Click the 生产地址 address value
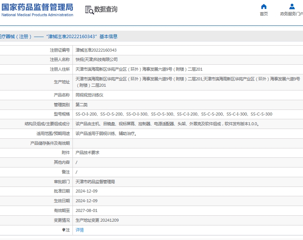 (x=188, y=82)
